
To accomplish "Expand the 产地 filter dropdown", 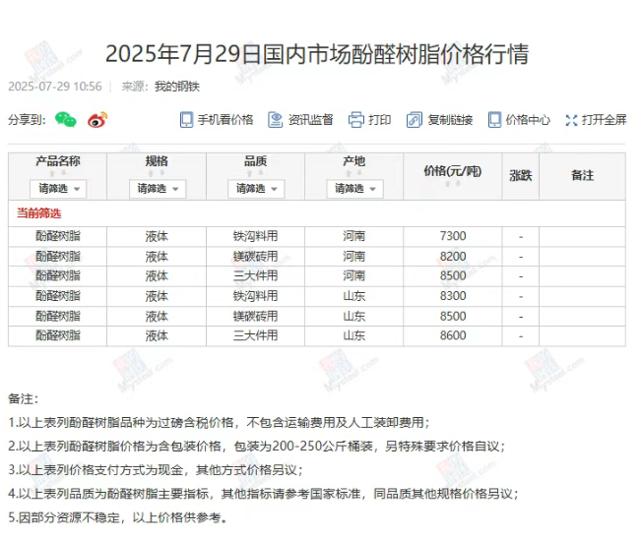I will (353, 188).
